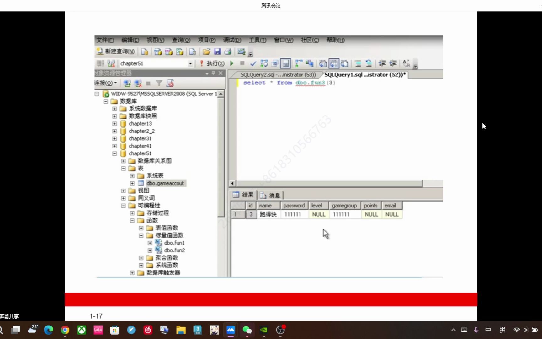Screen dimensions: 542x339
Task: Select the 结果 results tab
Action: tap(243, 195)
